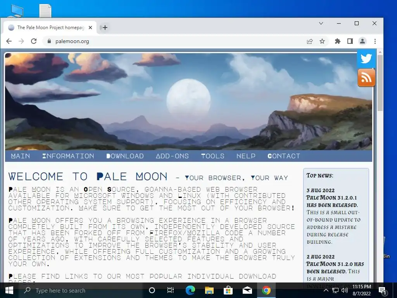The height and width of the screenshot is (298, 397).
Task: Open the Main navigation menu item
Action: [21, 156]
